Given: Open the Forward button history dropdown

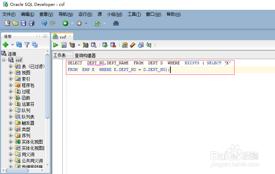Looking at the screenshot, I should point(86,23).
